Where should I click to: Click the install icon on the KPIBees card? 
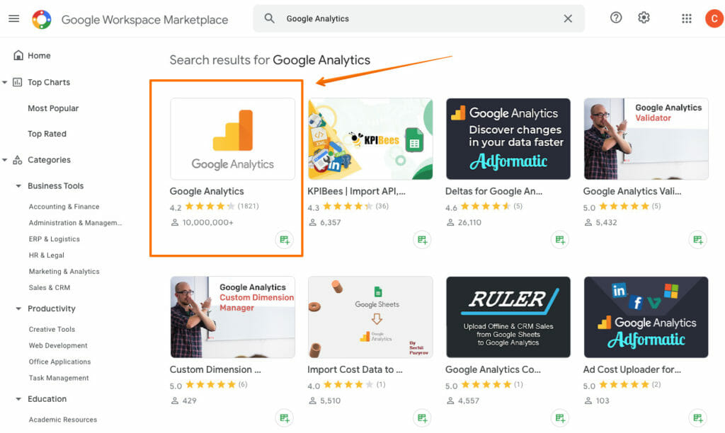click(423, 240)
